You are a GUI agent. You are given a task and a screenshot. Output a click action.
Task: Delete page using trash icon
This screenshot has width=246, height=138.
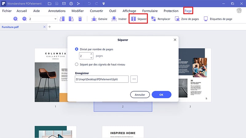coord(80,19)
